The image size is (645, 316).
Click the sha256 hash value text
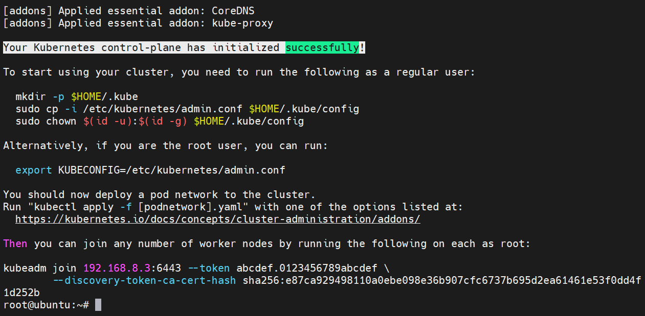click(442, 280)
